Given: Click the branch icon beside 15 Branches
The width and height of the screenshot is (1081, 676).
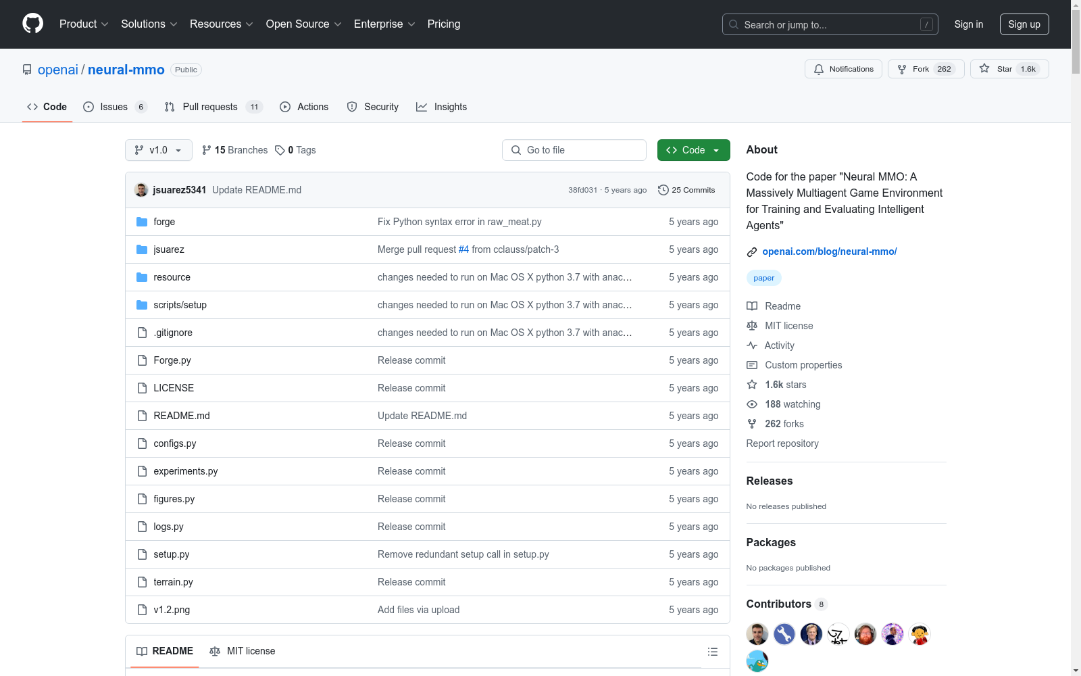Looking at the screenshot, I should tap(207, 150).
